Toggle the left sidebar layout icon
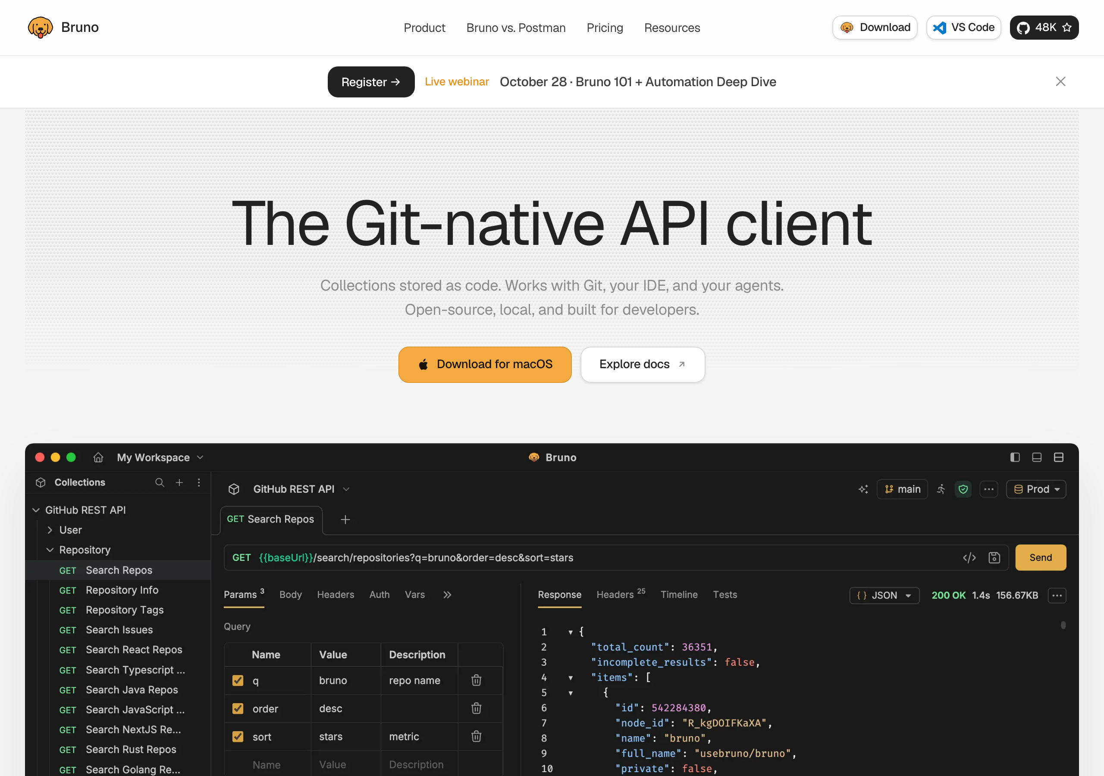Image resolution: width=1104 pixels, height=776 pixels. click(x=1015, y=457)
